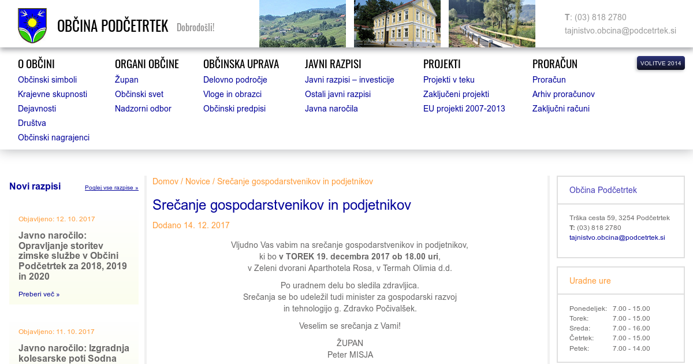The height and width of the screenshot is (364, 693).
Task: Open Arhiv proračunov link
Action: [563, 94]
